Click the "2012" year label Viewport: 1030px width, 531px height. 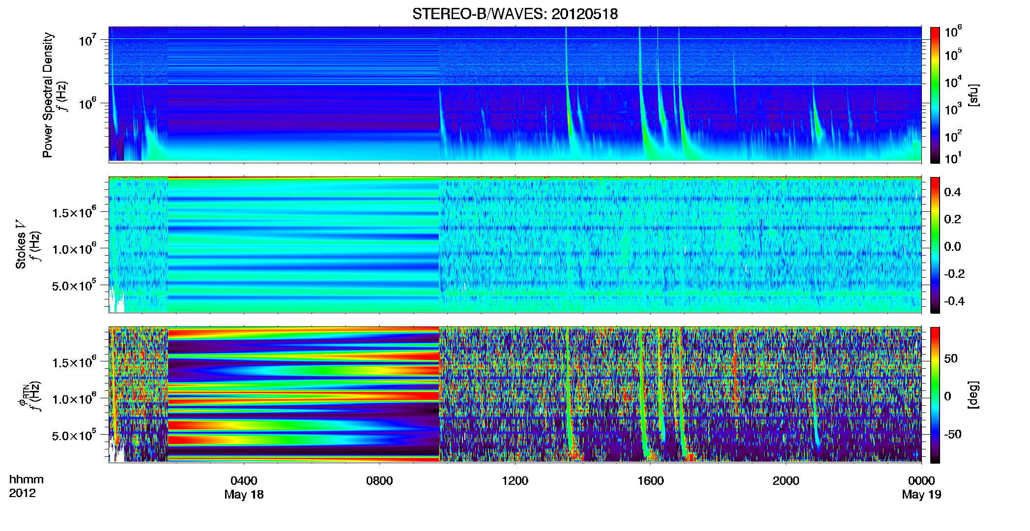click(x=22, y=493)
